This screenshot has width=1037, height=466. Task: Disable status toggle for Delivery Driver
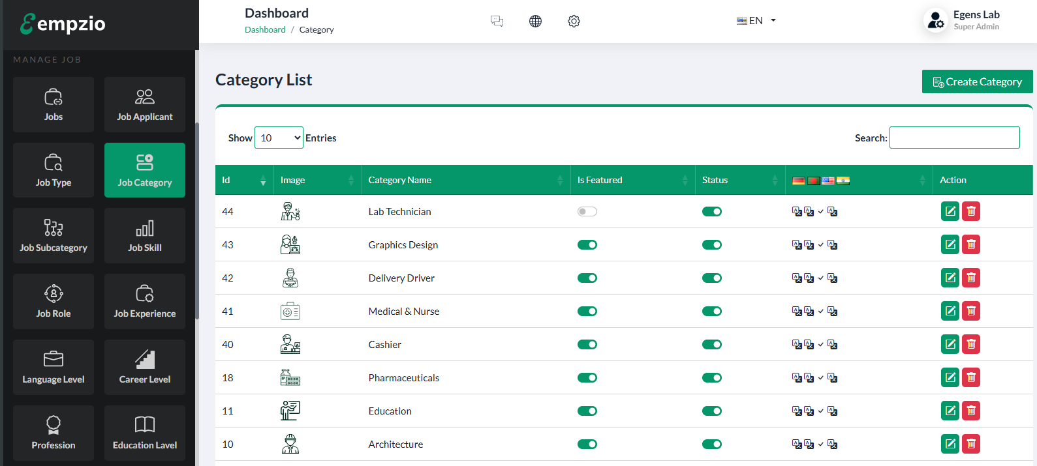[711, 278]
